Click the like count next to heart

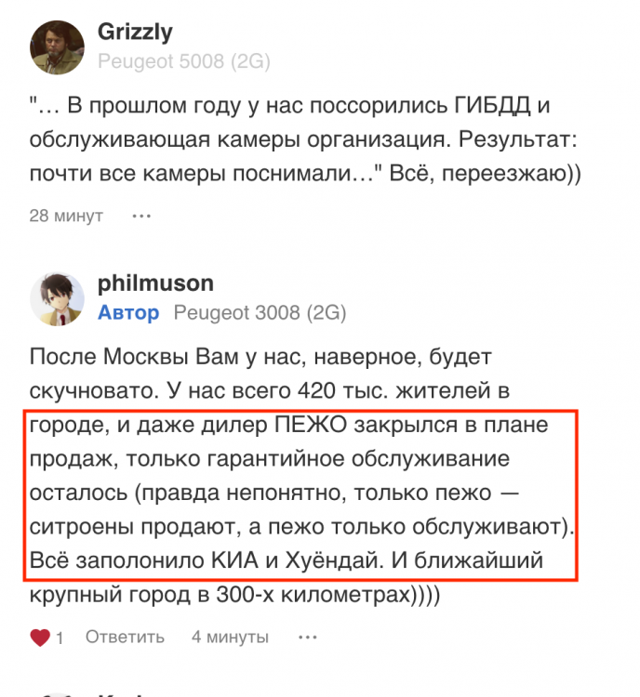click(60, 638)
